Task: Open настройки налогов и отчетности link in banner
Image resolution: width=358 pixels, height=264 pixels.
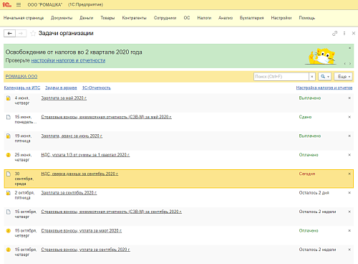Action: point(68,60)
